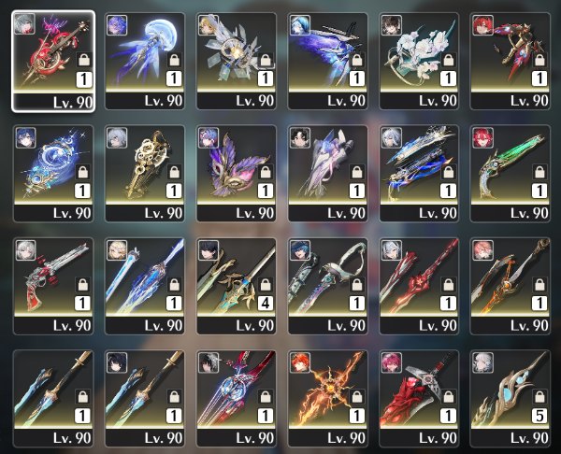Select the green-barreled pistol weapon

pos(511,174)
